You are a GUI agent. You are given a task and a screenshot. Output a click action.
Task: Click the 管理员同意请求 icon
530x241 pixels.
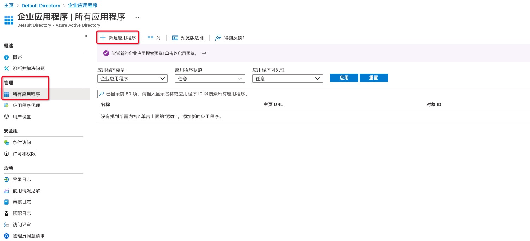6,236
